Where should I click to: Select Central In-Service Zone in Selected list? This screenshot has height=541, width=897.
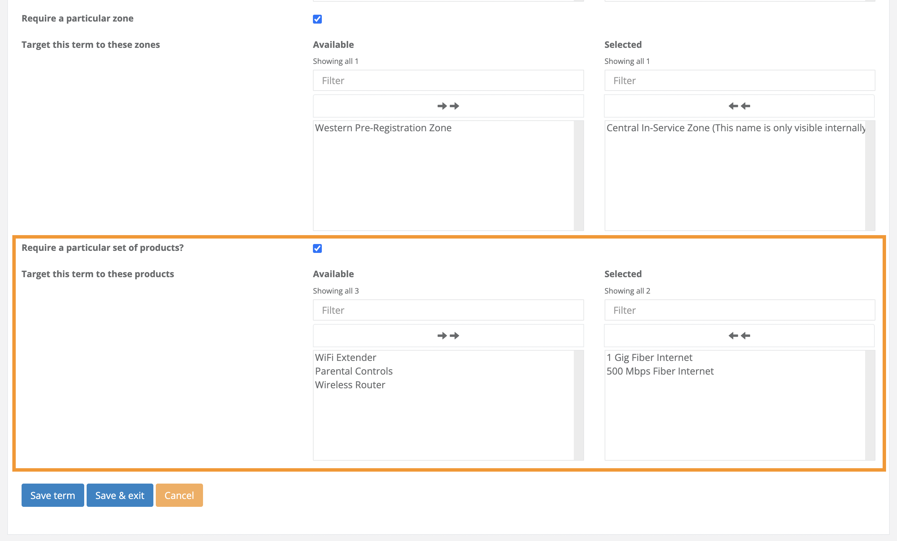tap(735, 128)
